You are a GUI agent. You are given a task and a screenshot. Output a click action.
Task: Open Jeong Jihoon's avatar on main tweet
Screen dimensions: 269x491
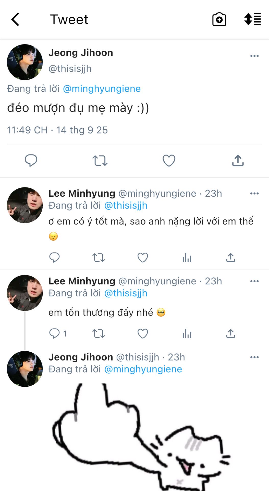pyautogui.click(x=25, y=62)
